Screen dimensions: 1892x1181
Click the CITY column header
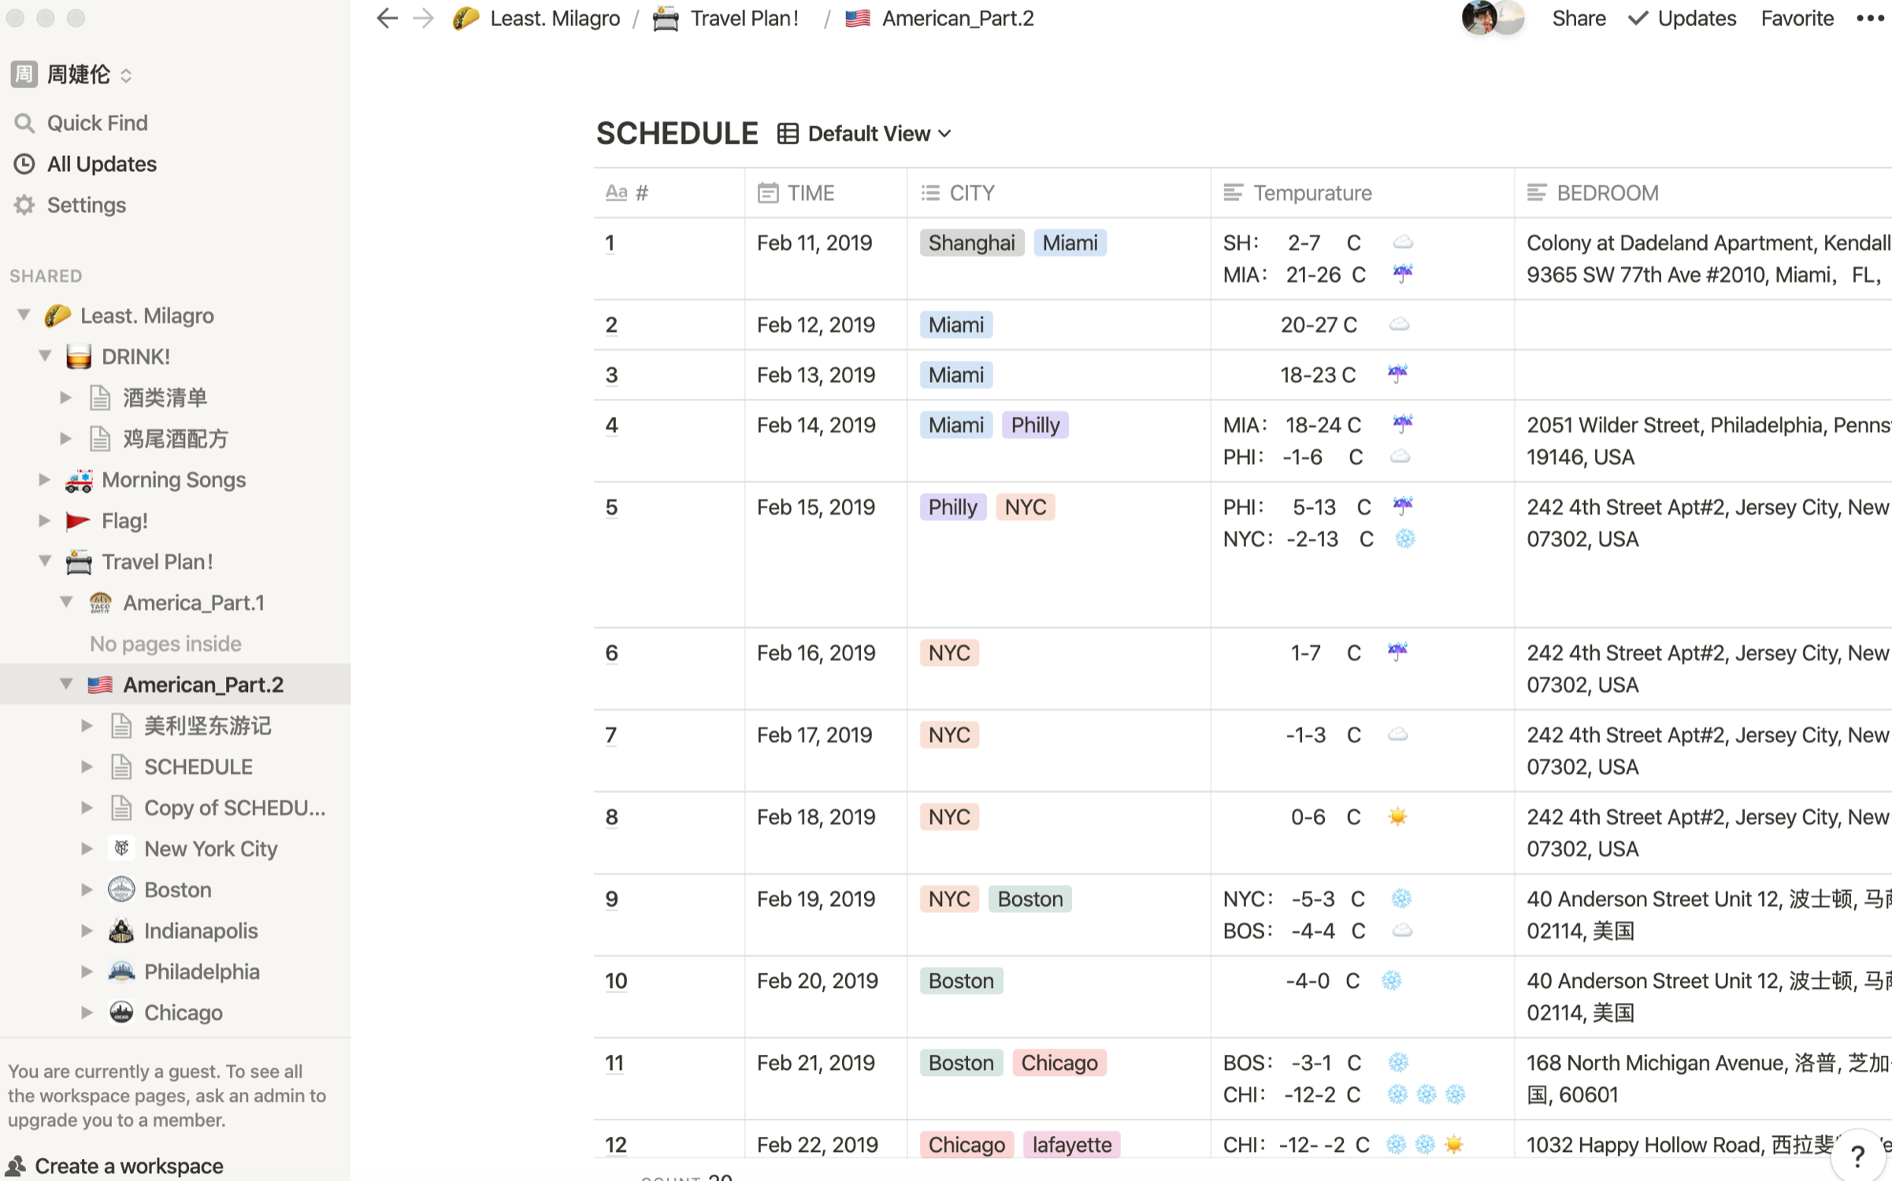[x=971, y=193]
